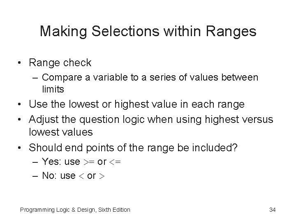Click the >= operator symbol
Screen dimensions: 296x222
click(x=89, y=162)
